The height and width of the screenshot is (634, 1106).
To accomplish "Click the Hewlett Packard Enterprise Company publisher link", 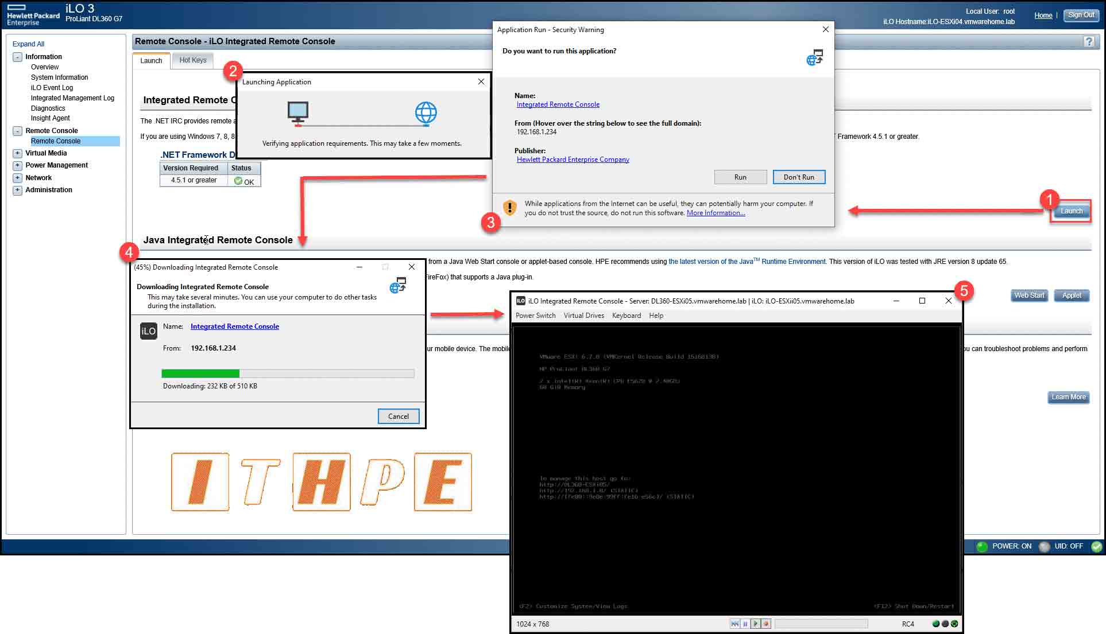I will (x=571, y=160).
